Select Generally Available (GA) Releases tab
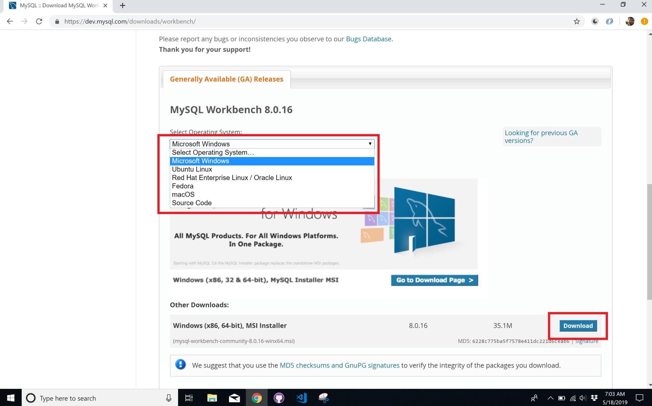Viewport: 652px width, 406px height. (227, 79)
